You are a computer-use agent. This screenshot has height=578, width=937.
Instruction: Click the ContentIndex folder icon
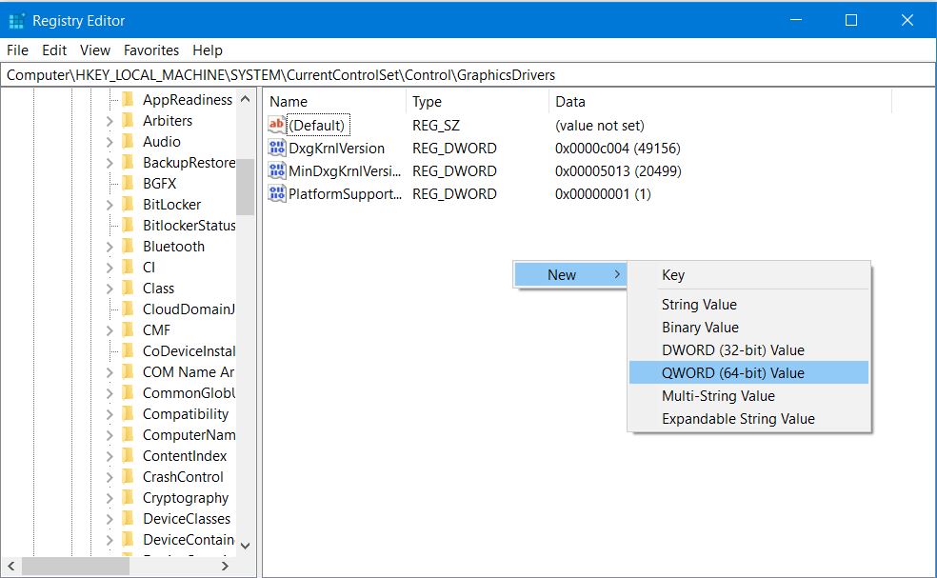click(128, 455)
